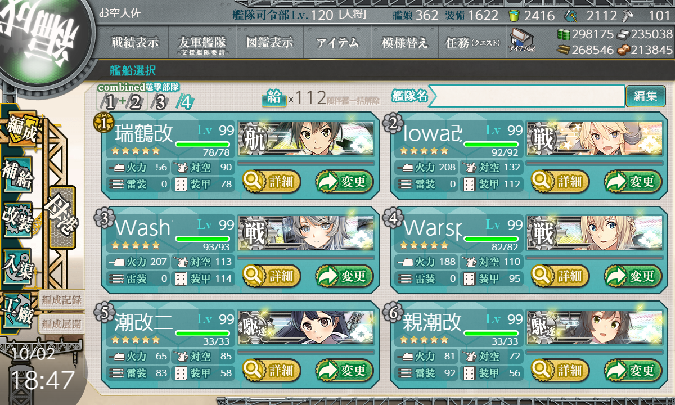
Task: Click the 給 resupply-all icon
Action: point(274,97)
